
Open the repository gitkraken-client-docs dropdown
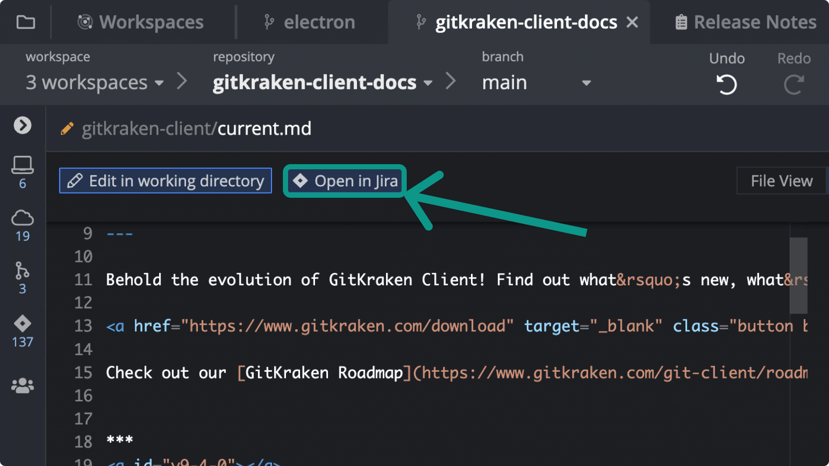322,82
